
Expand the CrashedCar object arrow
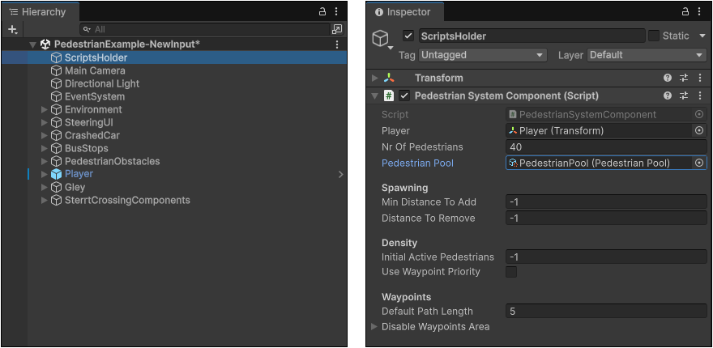44,135
